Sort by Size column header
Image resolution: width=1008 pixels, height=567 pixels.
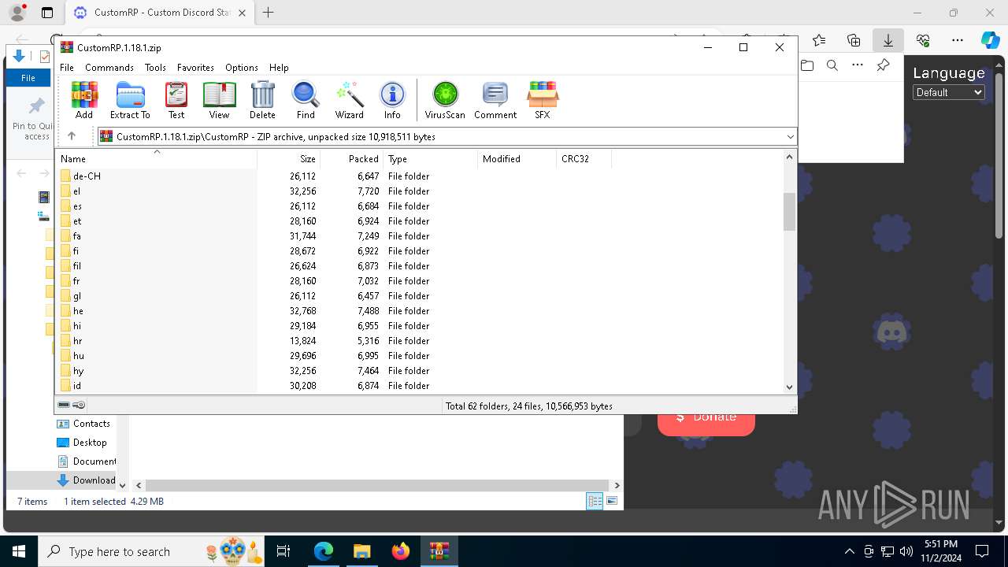[288, 158]
